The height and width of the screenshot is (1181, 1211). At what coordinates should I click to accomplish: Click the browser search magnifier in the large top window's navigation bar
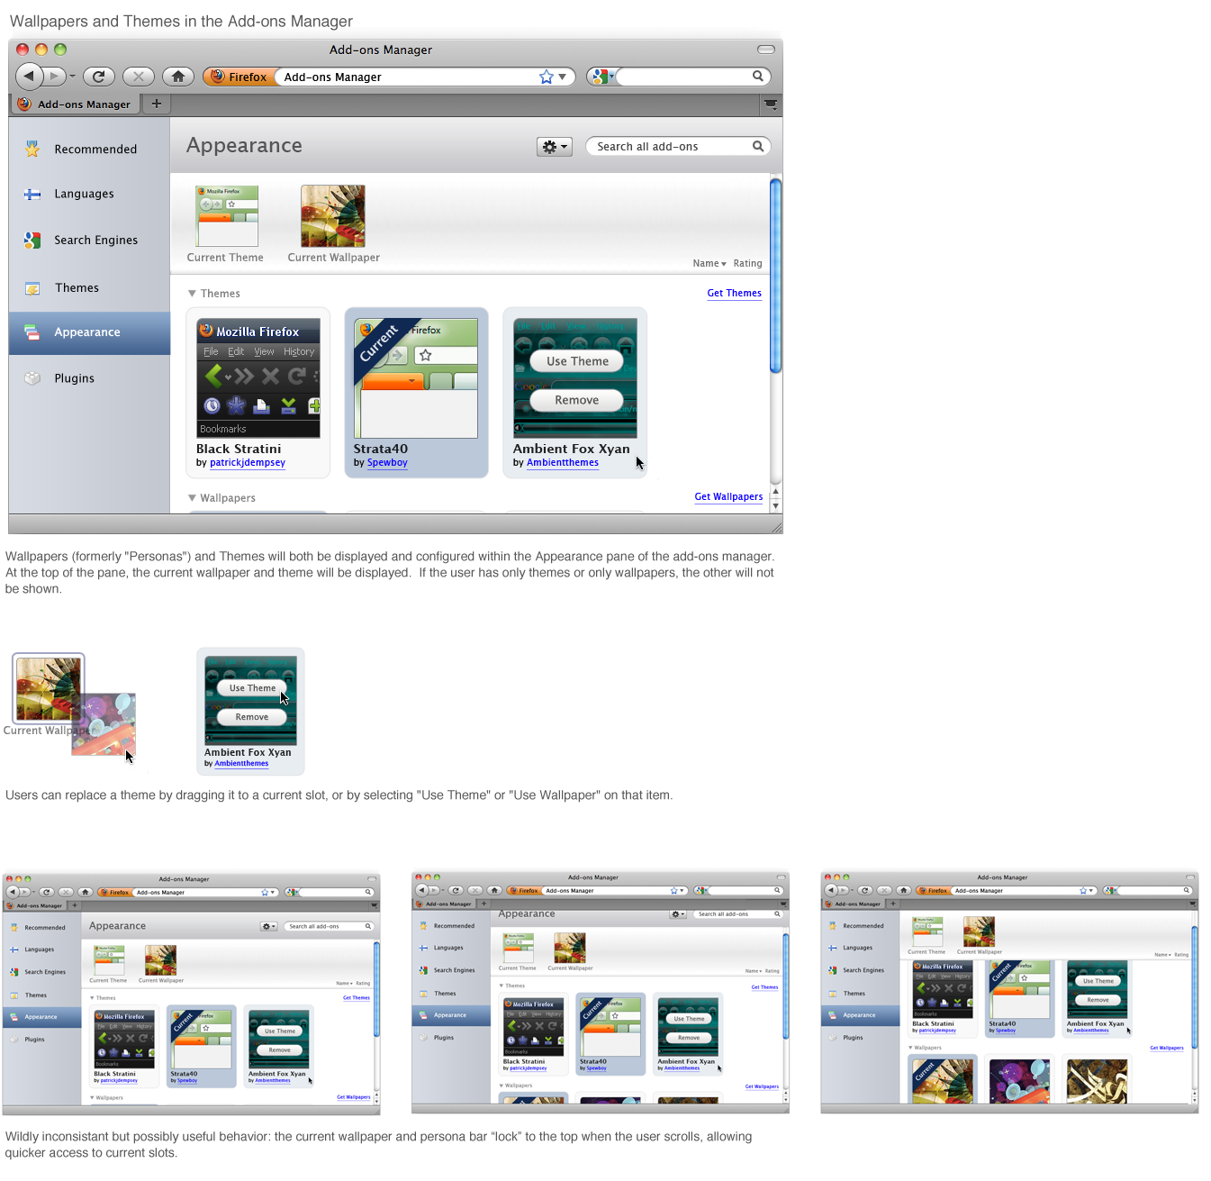coord(758,77)
